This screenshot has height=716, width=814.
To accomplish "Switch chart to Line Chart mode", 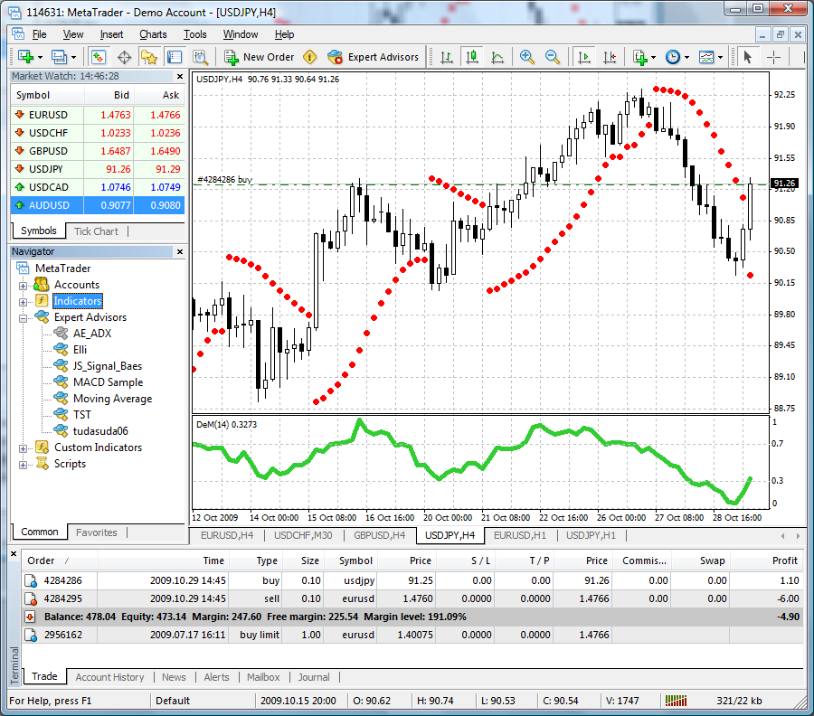I will tap(497, 57).
